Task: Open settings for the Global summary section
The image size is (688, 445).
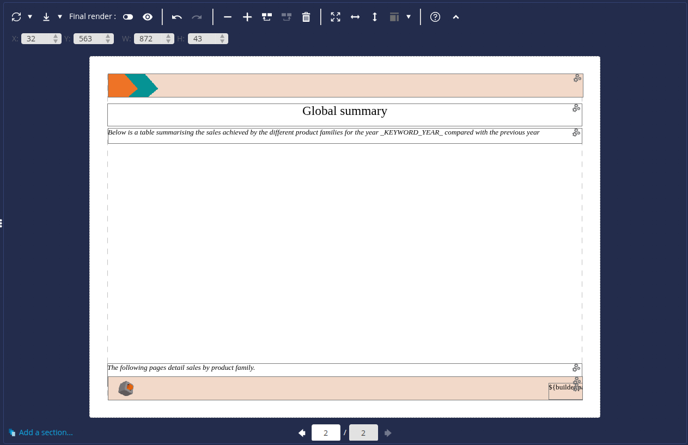Action: pyautogui.click(x=576, y=108)
